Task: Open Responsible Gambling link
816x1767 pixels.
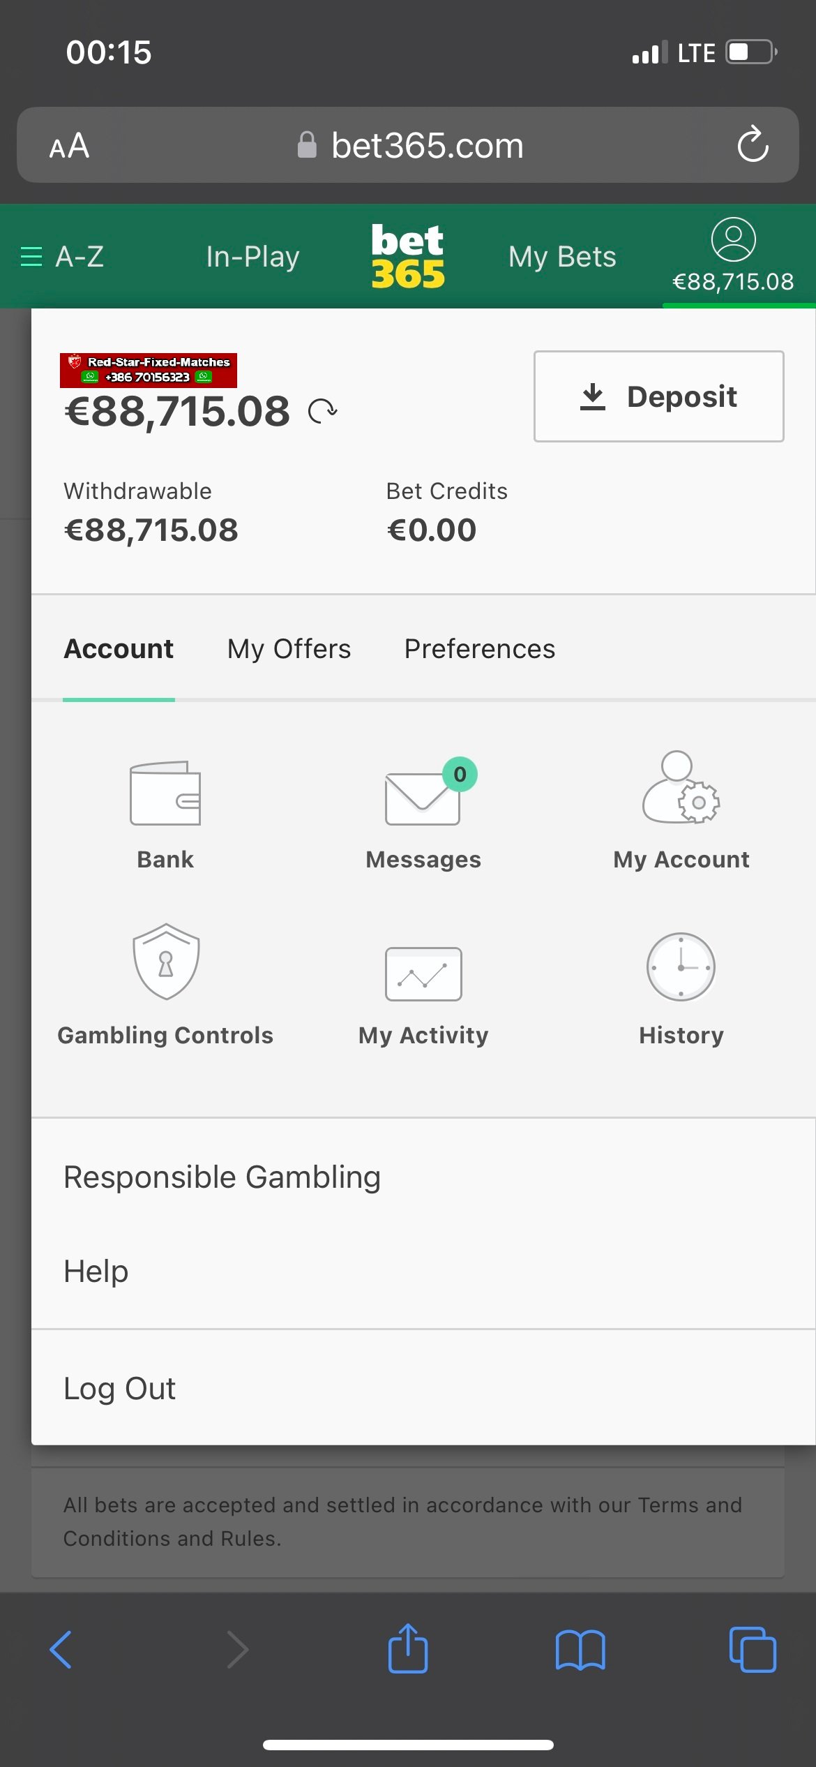Action: (x=222, y=1177)
